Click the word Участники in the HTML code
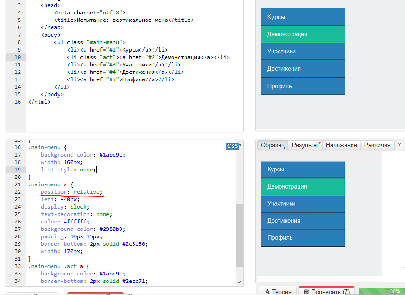Viewport: 405px width, 295px height. coord(137,65)
